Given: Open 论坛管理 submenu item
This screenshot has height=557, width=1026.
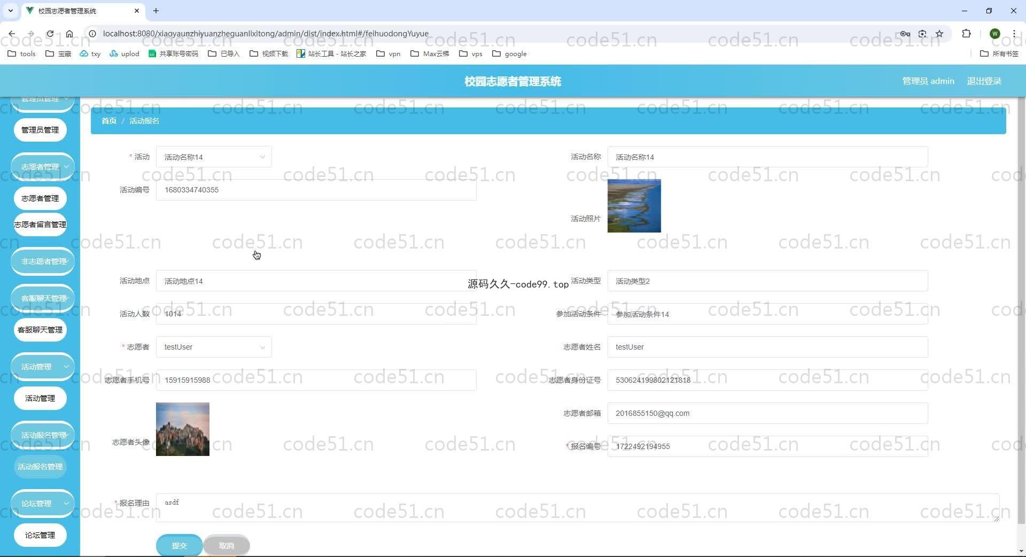Looking at the screenshot, I should (40, 535).
